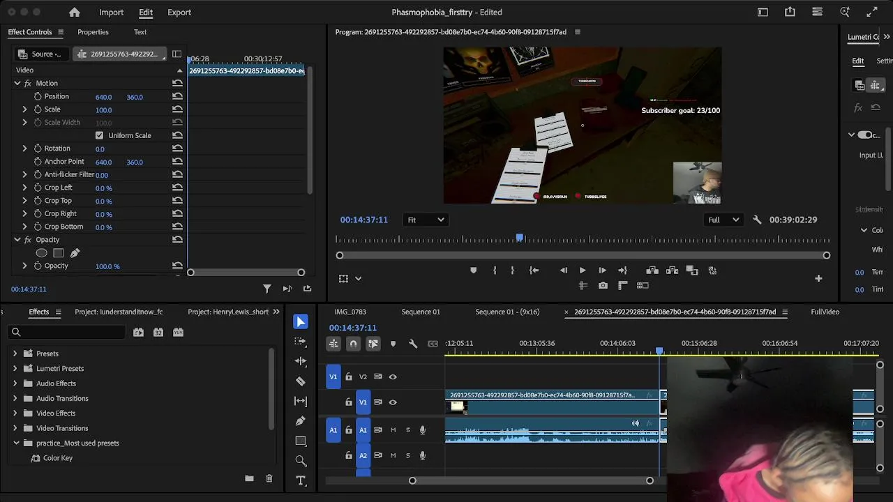Open the button editor plus icon

tap(818, 278)
